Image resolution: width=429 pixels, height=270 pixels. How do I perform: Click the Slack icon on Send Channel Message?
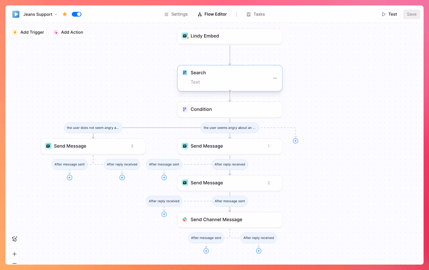click(x=185, y=219)
